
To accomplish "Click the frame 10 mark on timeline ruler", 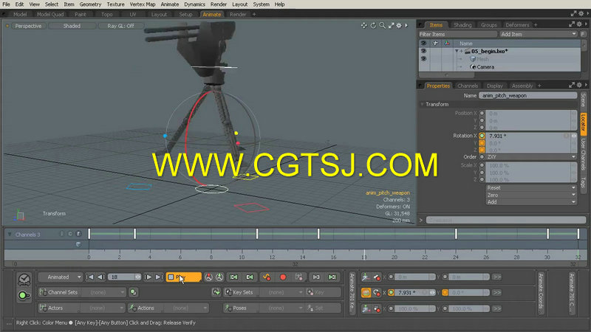I will point(242,257).
